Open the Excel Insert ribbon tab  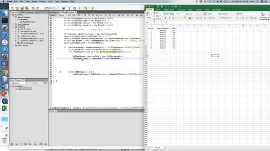158,10
